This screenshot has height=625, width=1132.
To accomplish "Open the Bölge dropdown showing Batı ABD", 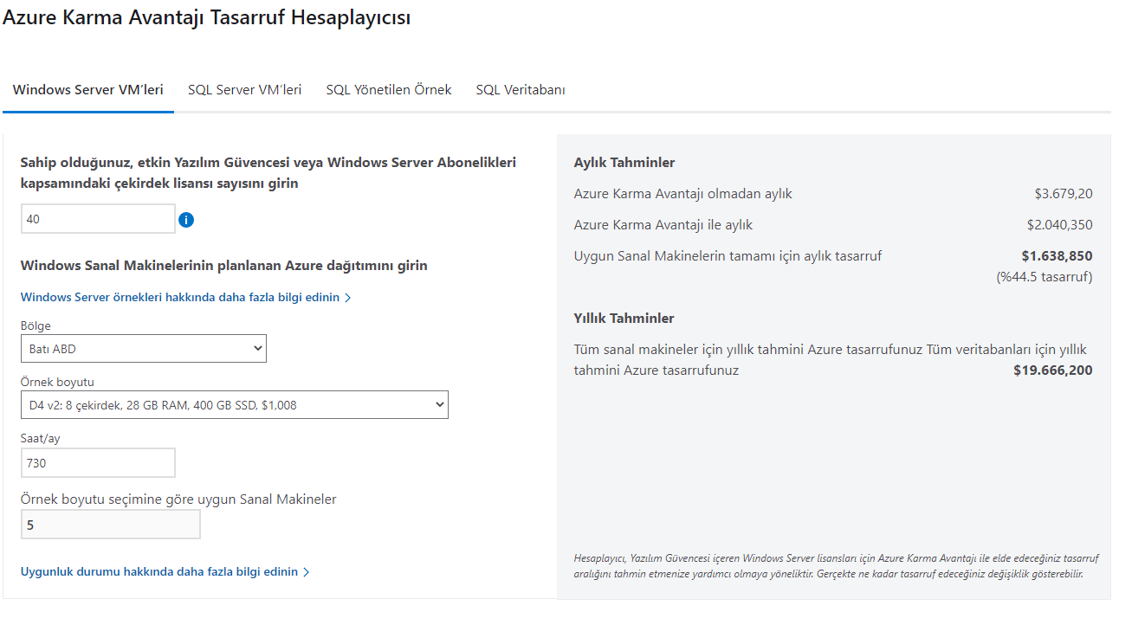I will 144,349.
